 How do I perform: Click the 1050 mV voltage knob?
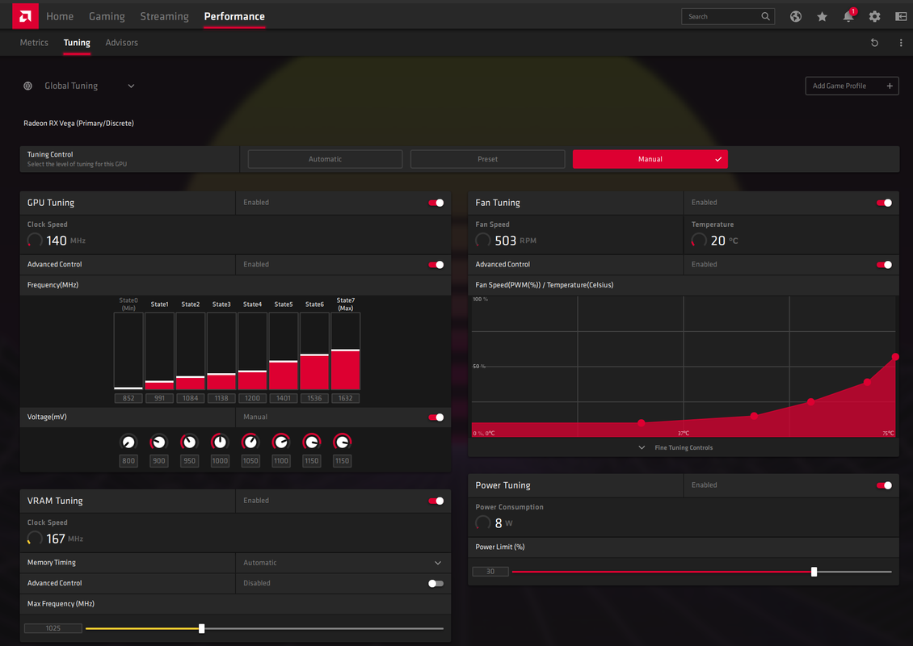pyautogui.click(x=250, y=443)
